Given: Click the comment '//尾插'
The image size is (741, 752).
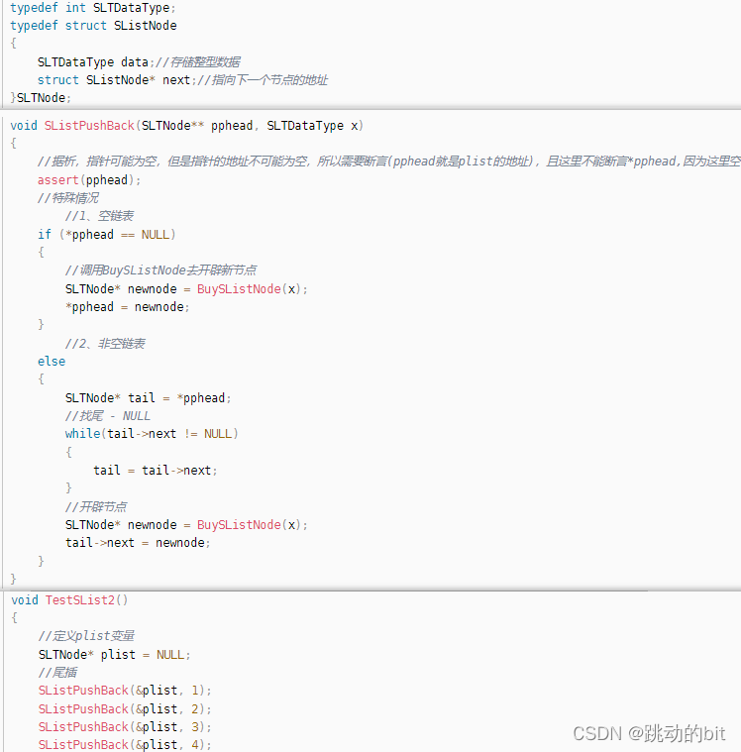Looking at the screenshot, I should click(57, 673).
